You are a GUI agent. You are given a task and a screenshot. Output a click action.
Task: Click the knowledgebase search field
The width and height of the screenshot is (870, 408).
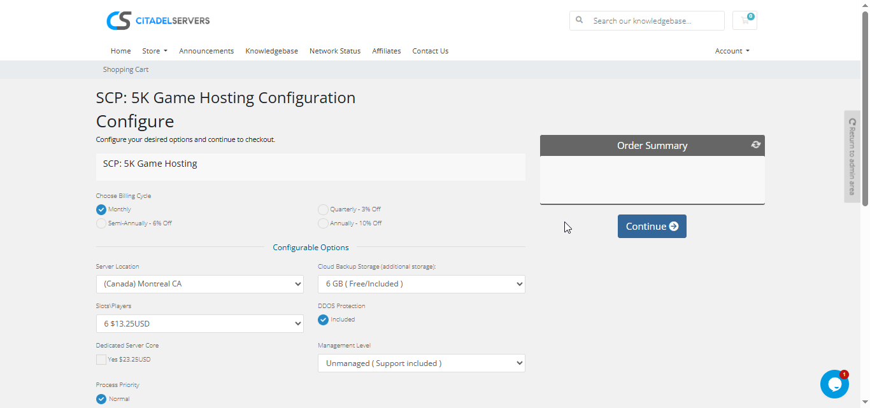pyautogui.click(x=655, y=20)
